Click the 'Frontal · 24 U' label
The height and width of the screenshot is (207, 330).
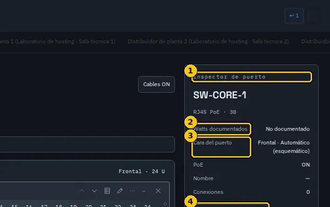pyautogui.click(x=141, y=172)
